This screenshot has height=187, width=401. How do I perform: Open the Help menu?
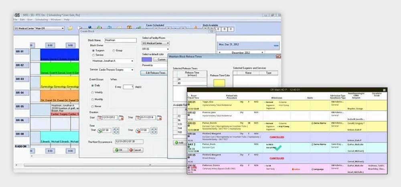pos(67,20)
